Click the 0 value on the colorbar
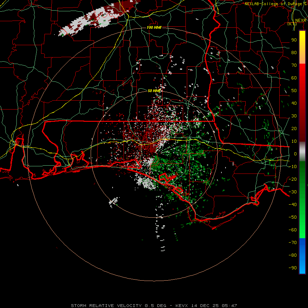308x308 pixels. (x=295, y=154)
